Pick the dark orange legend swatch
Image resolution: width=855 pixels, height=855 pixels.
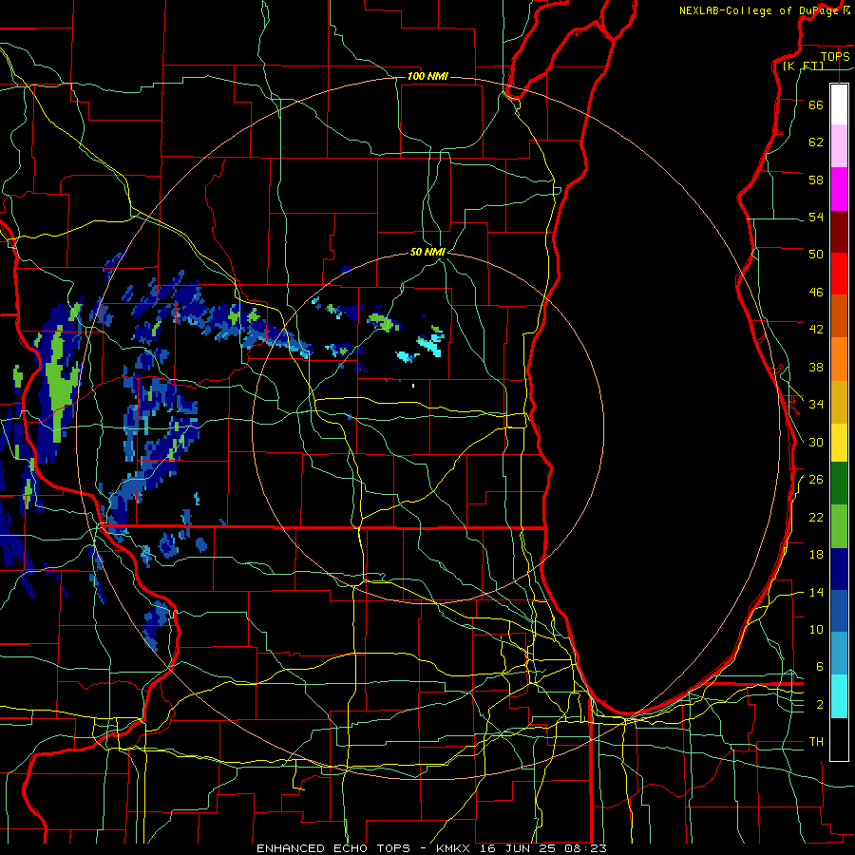coord(839,316)
